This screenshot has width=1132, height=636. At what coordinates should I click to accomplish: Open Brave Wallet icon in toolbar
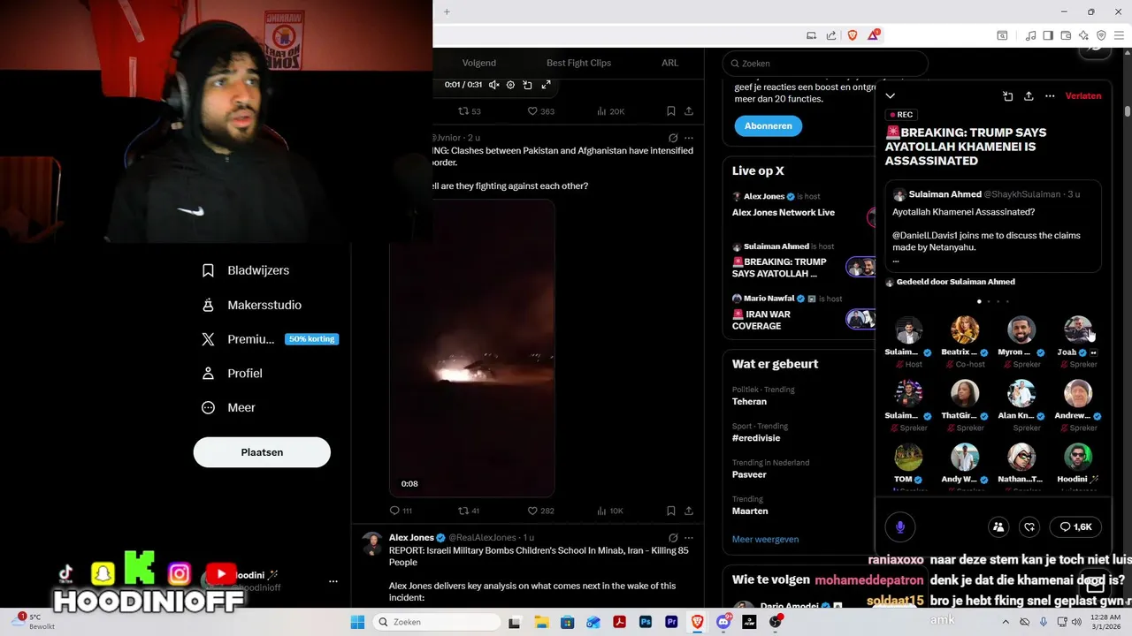pyautogui.click(x=1066, y=35)
